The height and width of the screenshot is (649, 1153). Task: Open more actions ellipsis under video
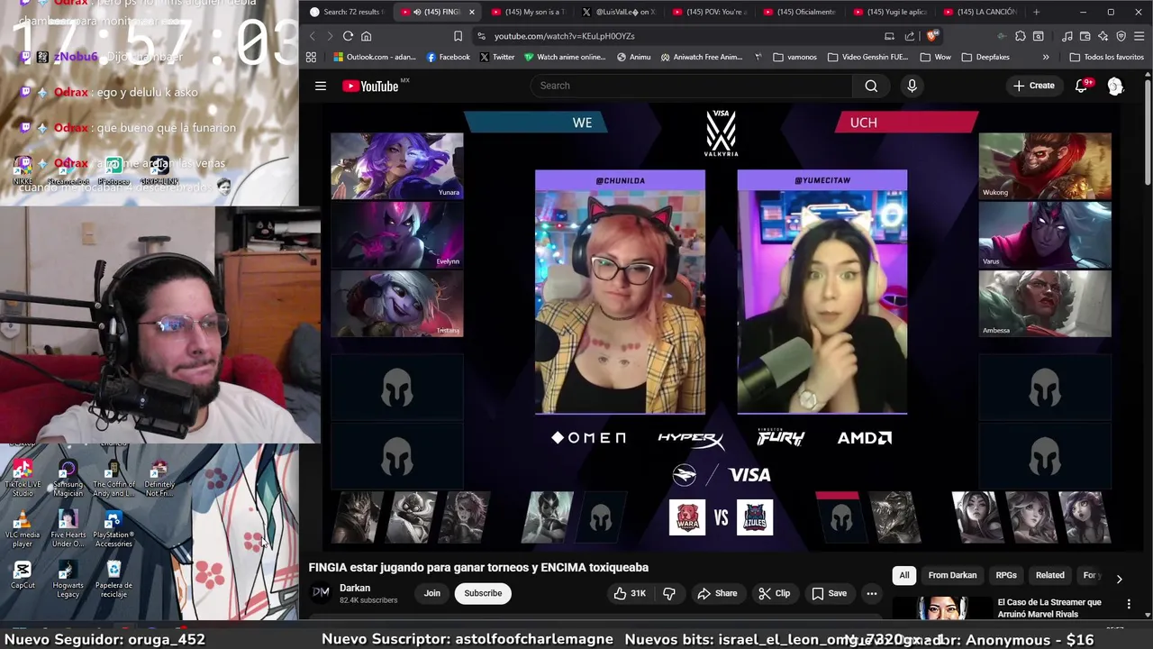click(x=871, y=593)
